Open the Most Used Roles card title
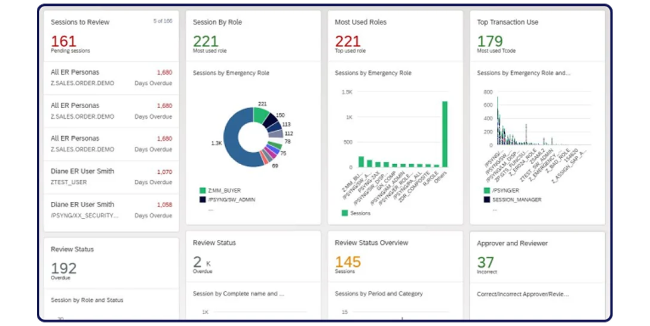The width and height of the screenshot is (650, 326). coord(360,22)
